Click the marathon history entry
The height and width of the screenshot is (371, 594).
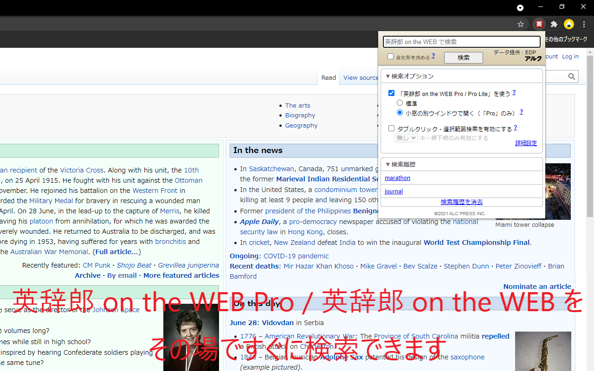click(x=397, y=178)
